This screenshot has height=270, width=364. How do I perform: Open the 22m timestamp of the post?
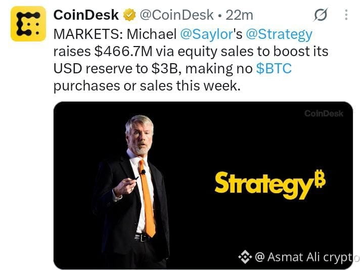239,15
